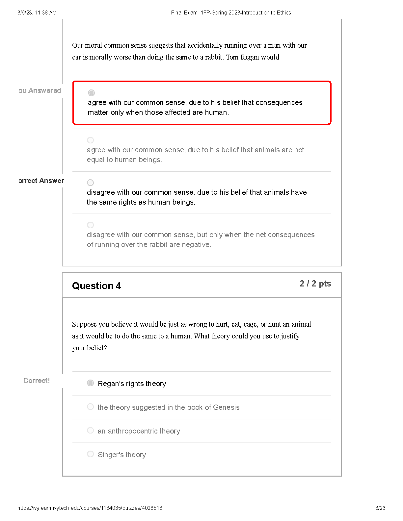Choose radio for 'animals have the same rights'
The height and width of the screenshot is (521, 403).
tap(91, 183)
